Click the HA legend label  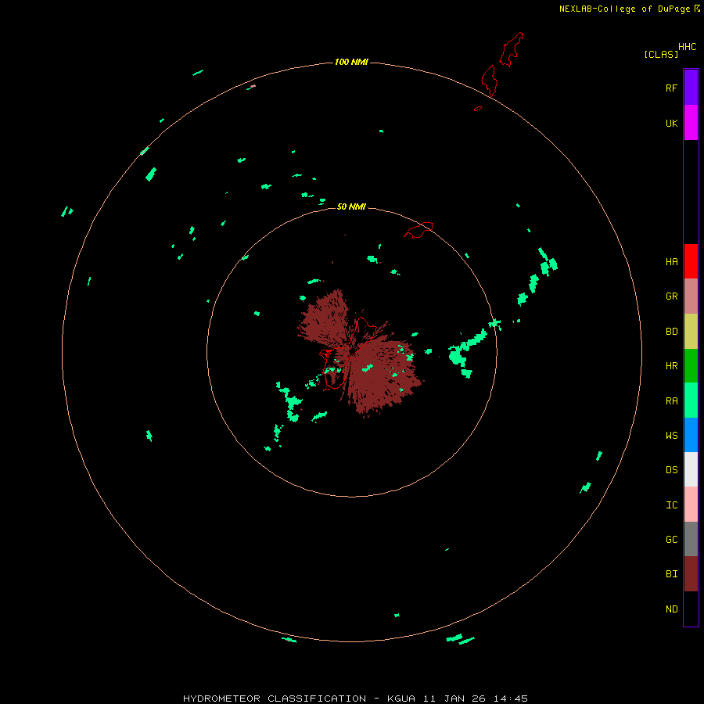coord(671,261)
